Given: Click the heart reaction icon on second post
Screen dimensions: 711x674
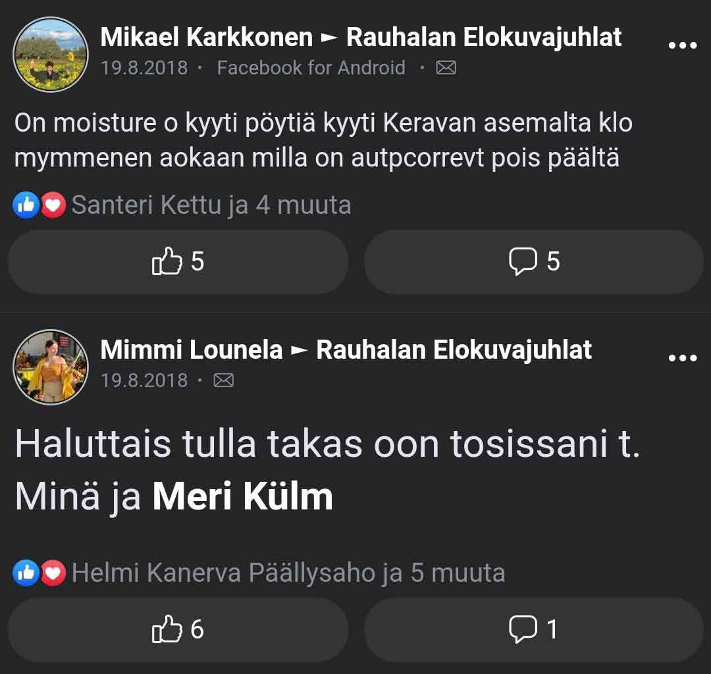Looking at the screenshot, I should tap(53, 574).
